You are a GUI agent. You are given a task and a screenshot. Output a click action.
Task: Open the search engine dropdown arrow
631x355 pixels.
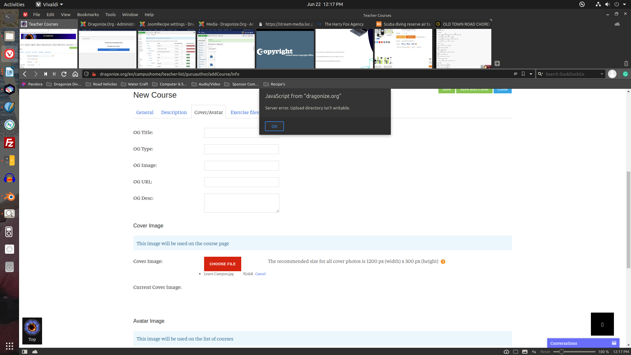(x=602, y=74)
